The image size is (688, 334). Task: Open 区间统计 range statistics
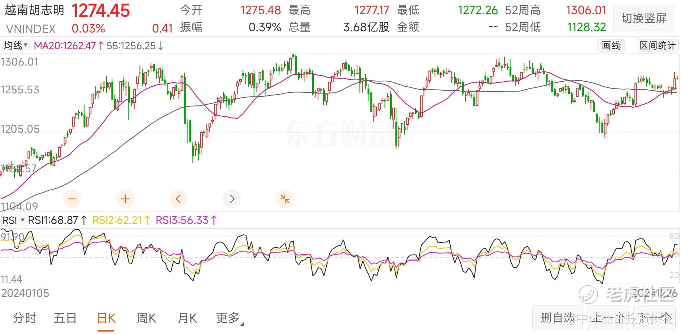657,46
